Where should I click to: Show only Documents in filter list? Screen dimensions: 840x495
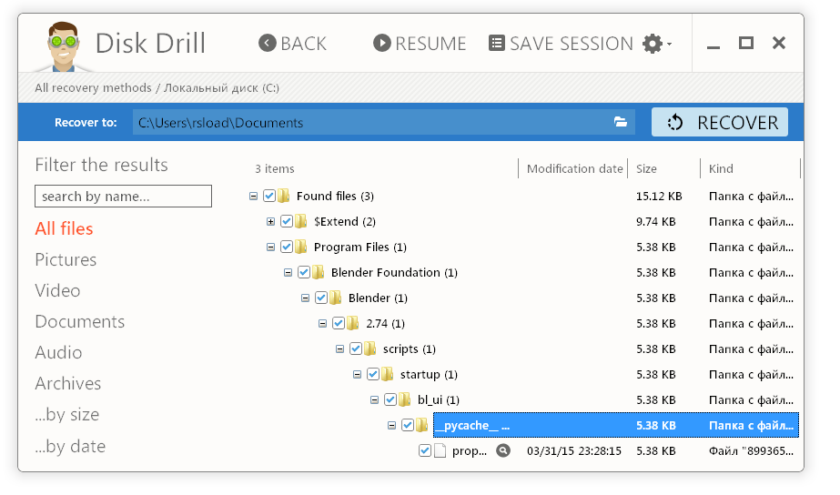(x=79, y=321)
